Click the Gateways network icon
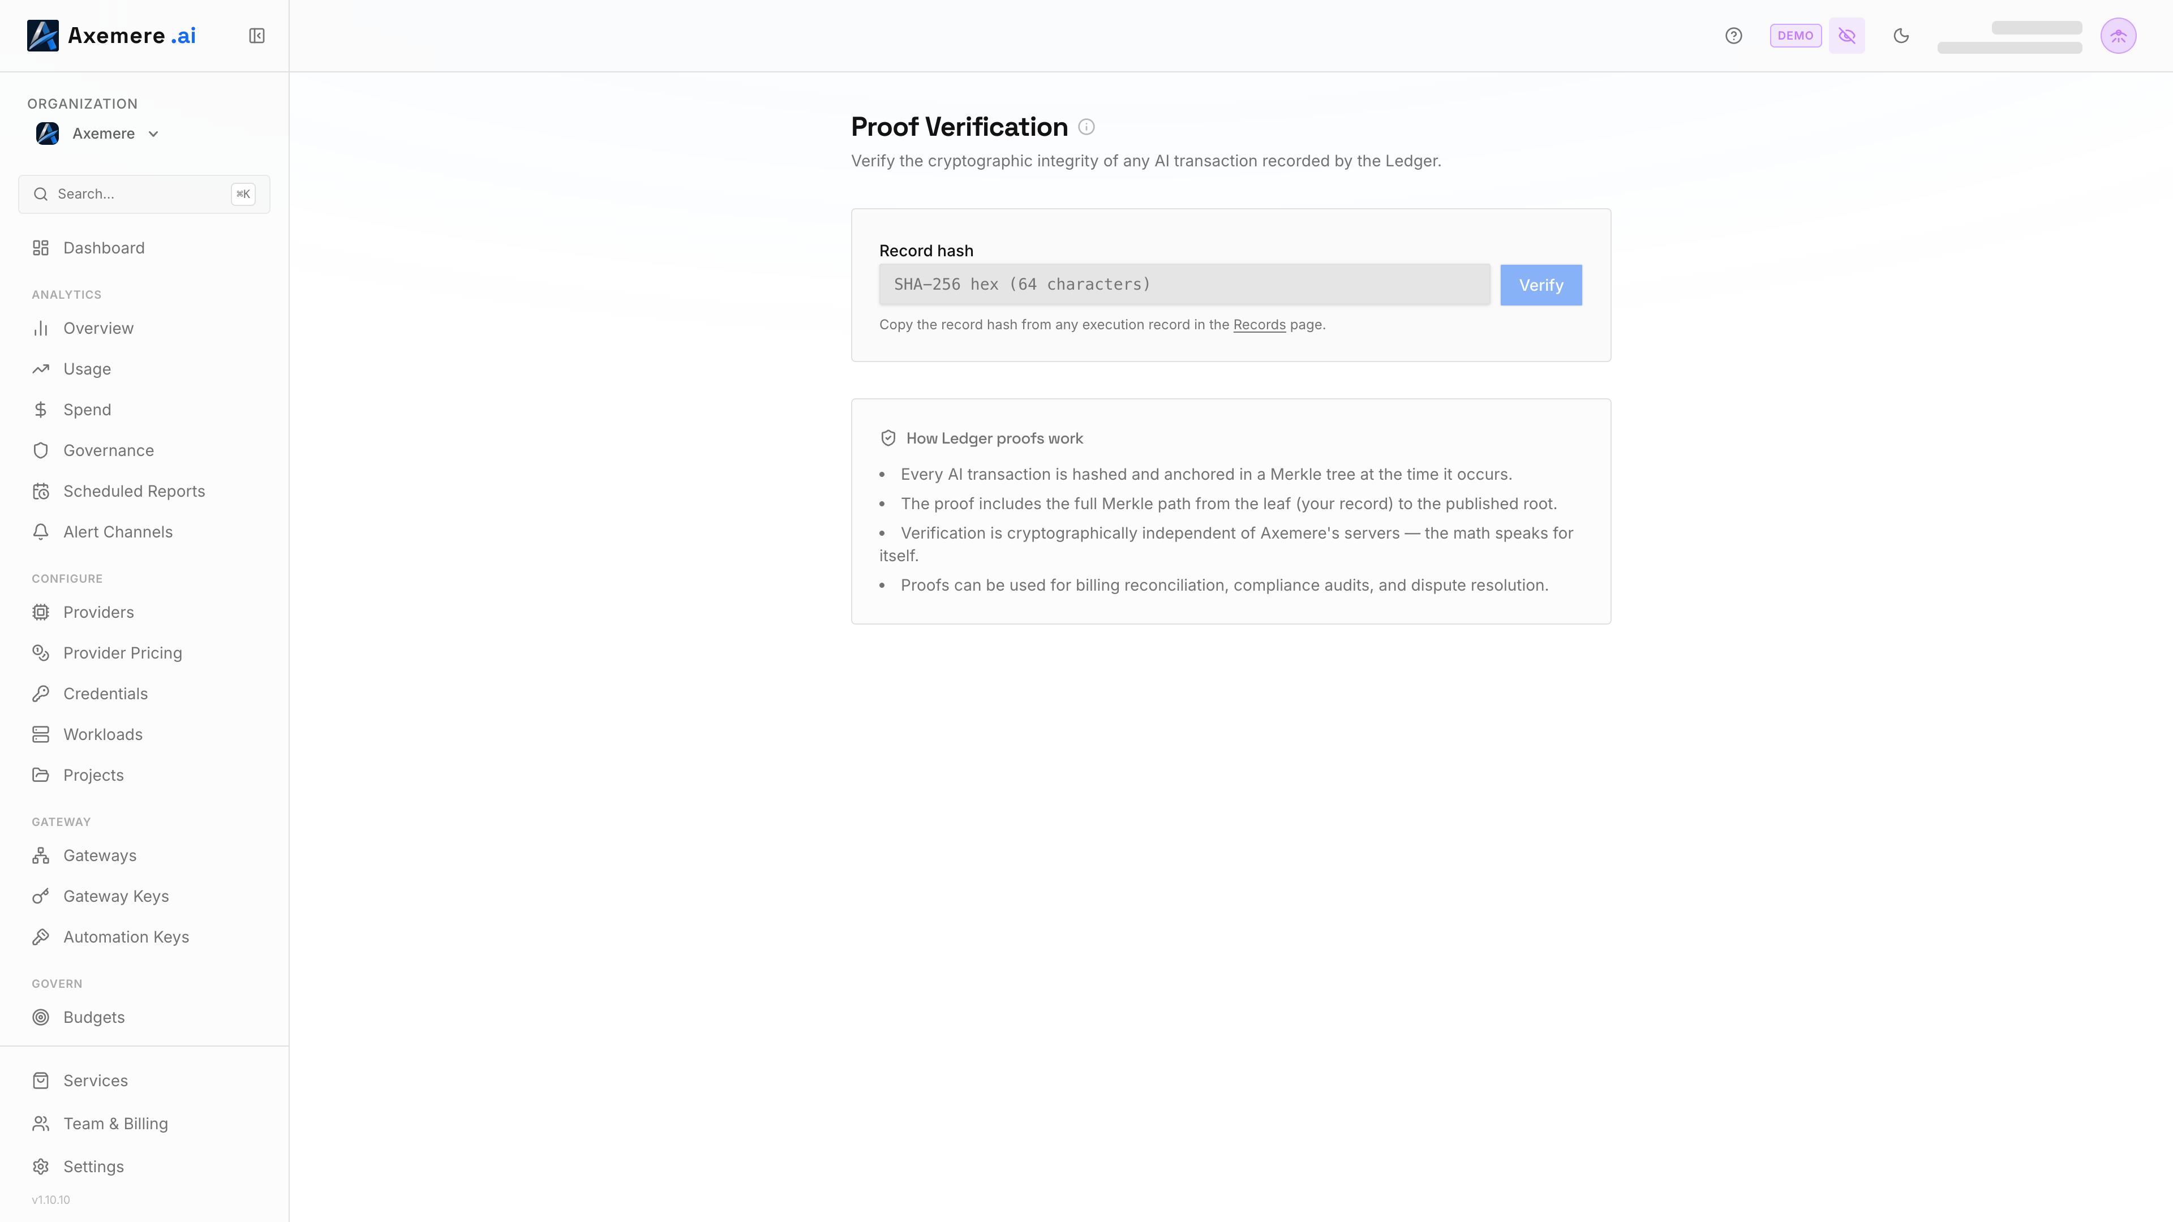The height and width of the screenshot is (1222, 2173). tap(41, 856)
